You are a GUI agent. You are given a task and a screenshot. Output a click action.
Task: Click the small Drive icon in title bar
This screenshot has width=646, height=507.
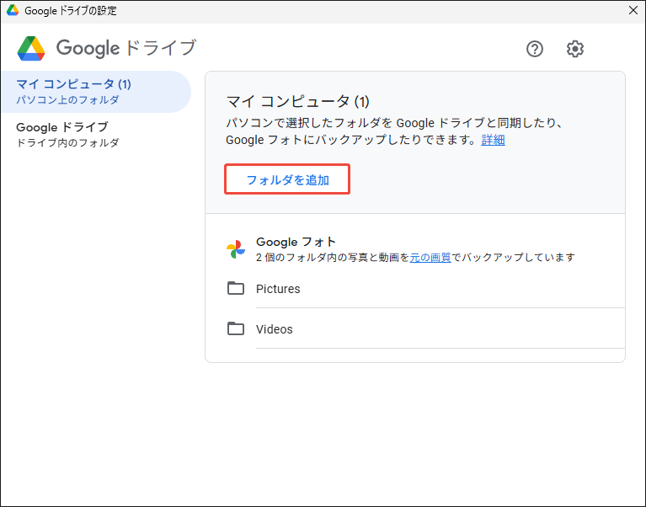[x=13, y=10]
